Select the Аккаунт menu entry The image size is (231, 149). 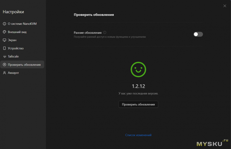tap(13, 73)
